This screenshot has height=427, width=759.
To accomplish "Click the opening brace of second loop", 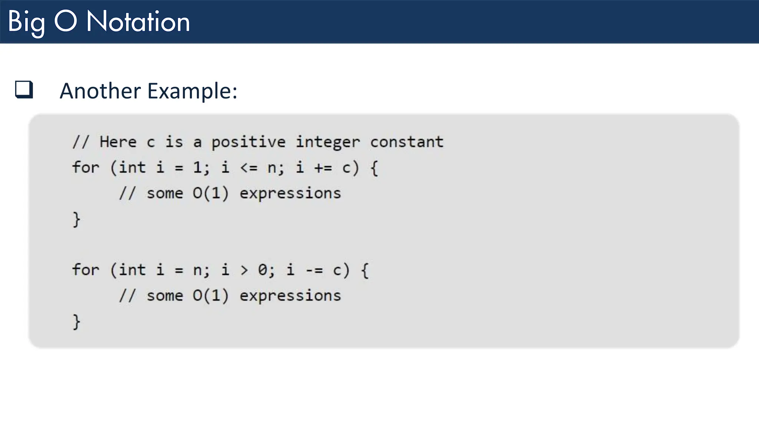I will (365, 270).
